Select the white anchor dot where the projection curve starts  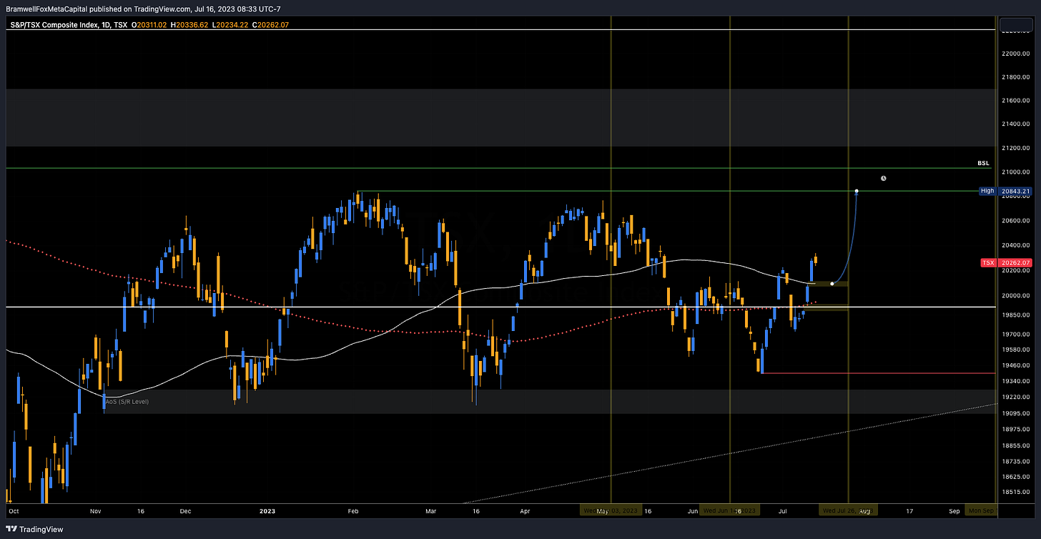832,284
